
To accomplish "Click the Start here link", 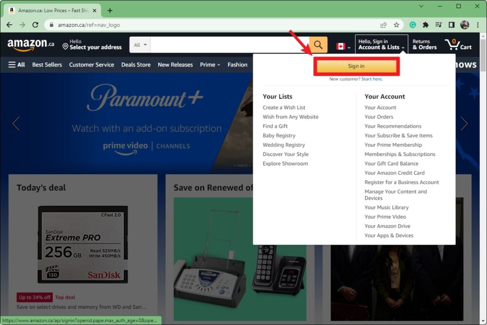I will pyautogui.click(x=372, y=79).
